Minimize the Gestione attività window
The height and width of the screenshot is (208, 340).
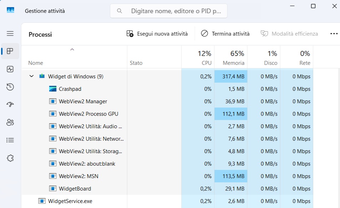pos(292,6)
